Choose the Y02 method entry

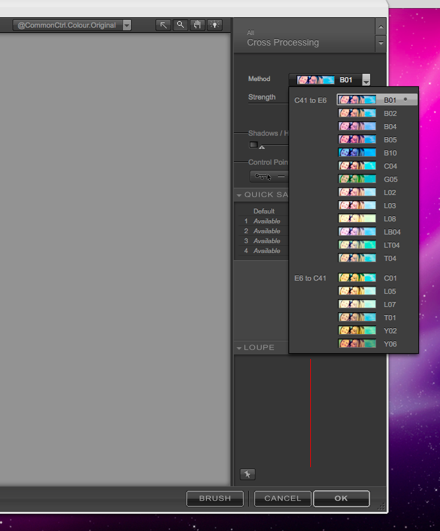377,331
